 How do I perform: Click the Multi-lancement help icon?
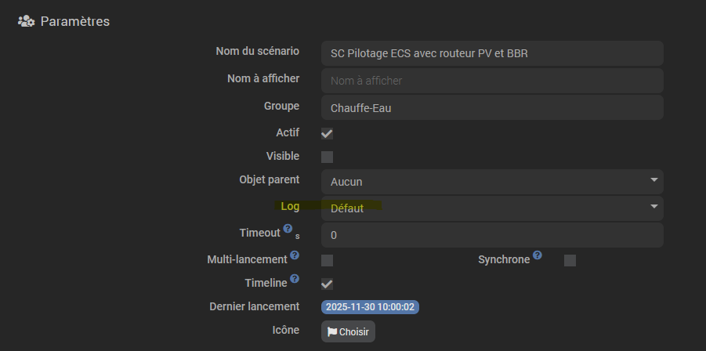(295, 255)
